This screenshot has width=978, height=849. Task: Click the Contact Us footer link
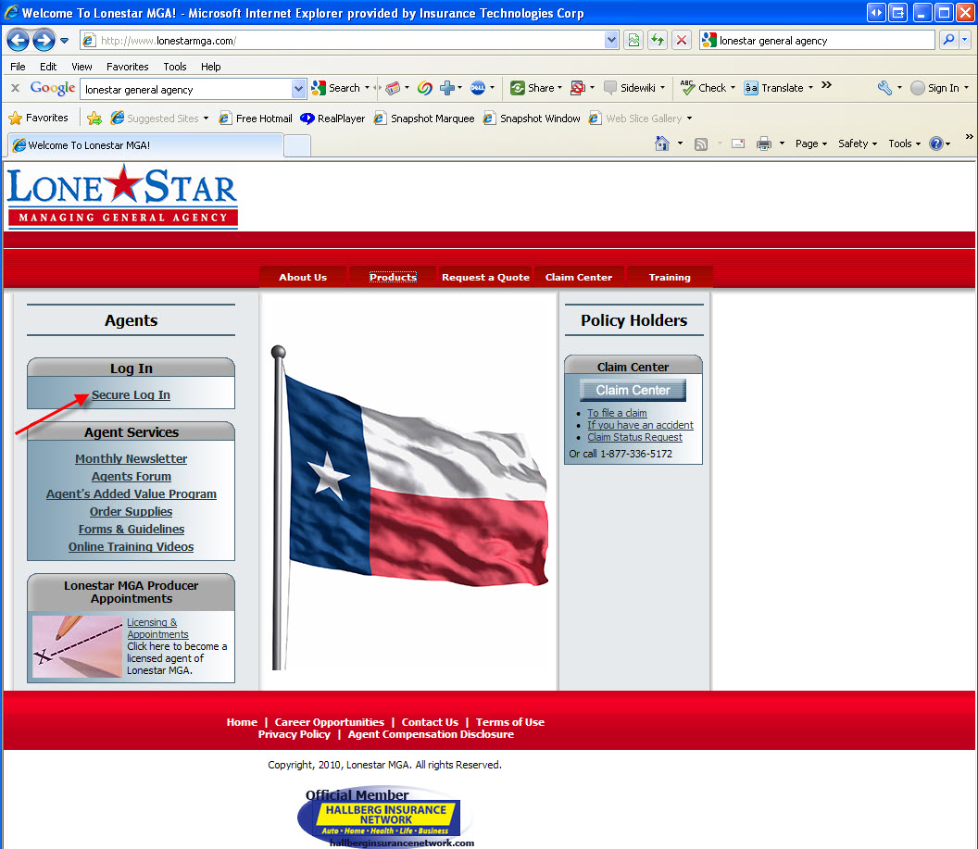430,722
